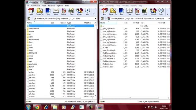Open Commands menu in minecraft.jar window
This screenshot has width=196, height=110.
pyautogui.click(x=36, y=6)
